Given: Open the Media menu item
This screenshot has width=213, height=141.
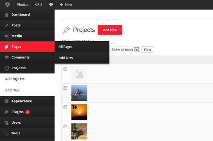Looking at the screenshot, I should click(x=27, y=36).
